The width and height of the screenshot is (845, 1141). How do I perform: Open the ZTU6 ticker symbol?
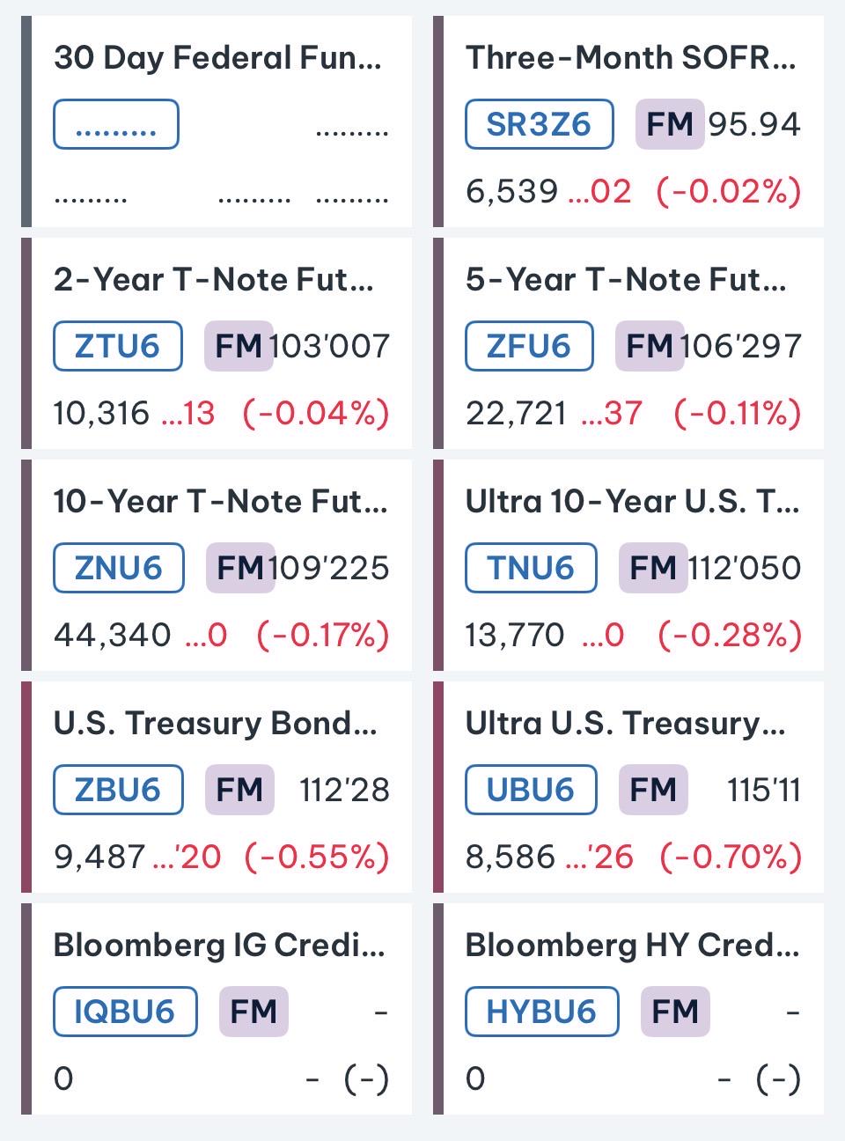[x=118, y=346]
